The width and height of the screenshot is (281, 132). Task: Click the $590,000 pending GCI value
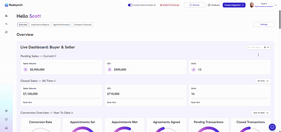(x=120, y=70)
